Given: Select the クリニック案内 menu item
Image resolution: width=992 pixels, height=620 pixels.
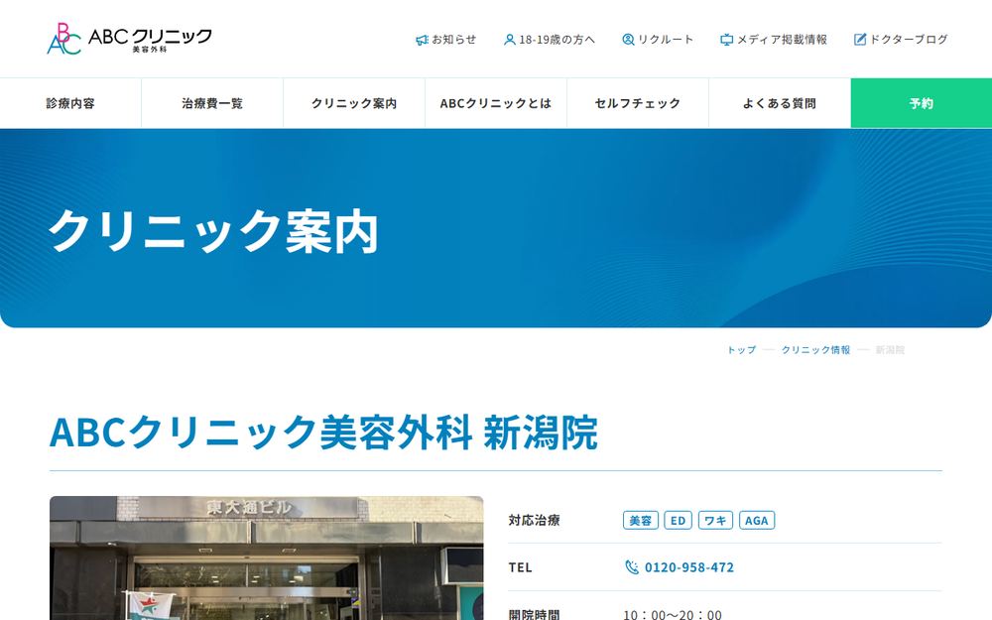Looking at the screenshot, I should click(354, 103).
